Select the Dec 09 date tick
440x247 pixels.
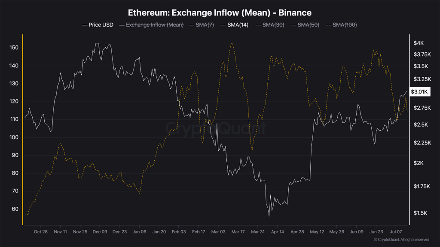100,232
